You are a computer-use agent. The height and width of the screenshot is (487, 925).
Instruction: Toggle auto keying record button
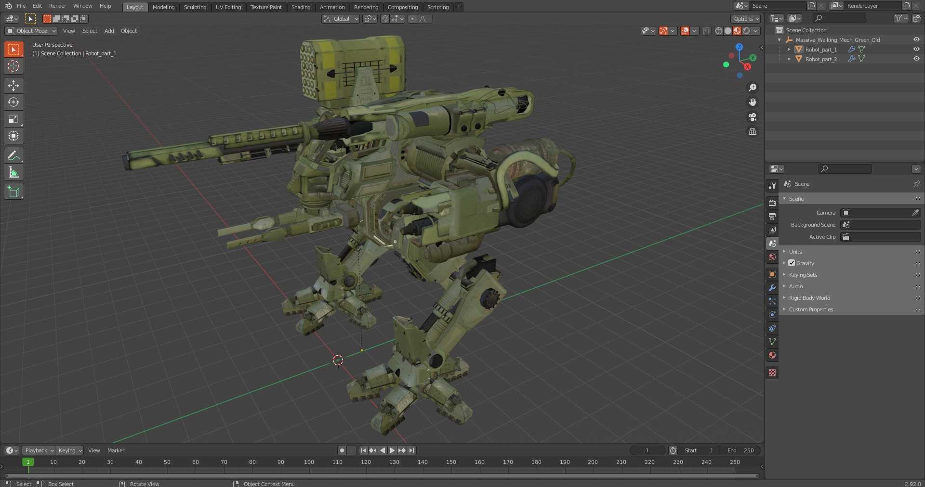[x=342, y=450]
